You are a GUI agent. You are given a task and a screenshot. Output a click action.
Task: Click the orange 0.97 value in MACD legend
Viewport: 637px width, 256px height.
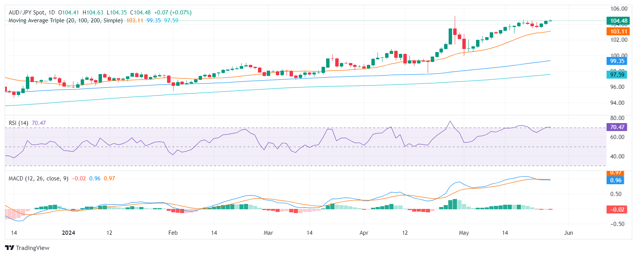[x=109, y=179]
